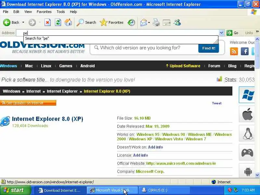Select the Windows platform sidebar icon

point(247,95)
